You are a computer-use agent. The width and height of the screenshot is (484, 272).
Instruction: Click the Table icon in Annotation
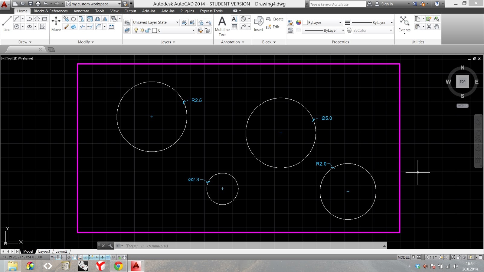pos(234,27)
